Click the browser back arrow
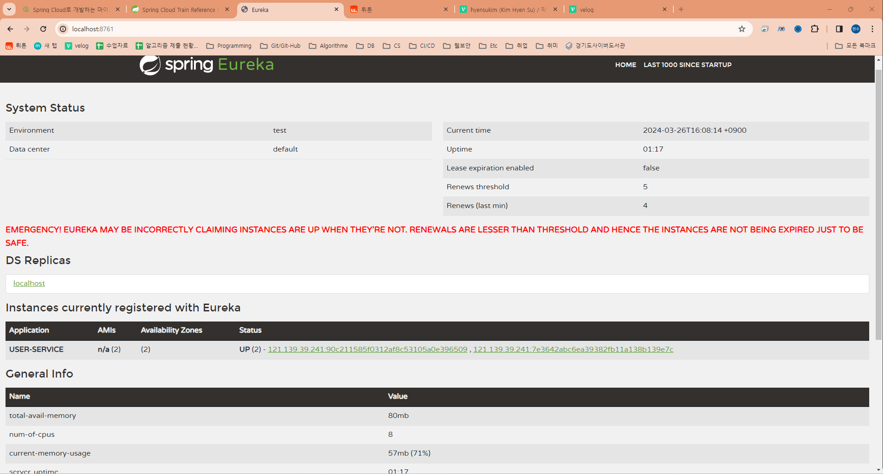This screenshot has height=474, width=883. [x=10, y=29]
